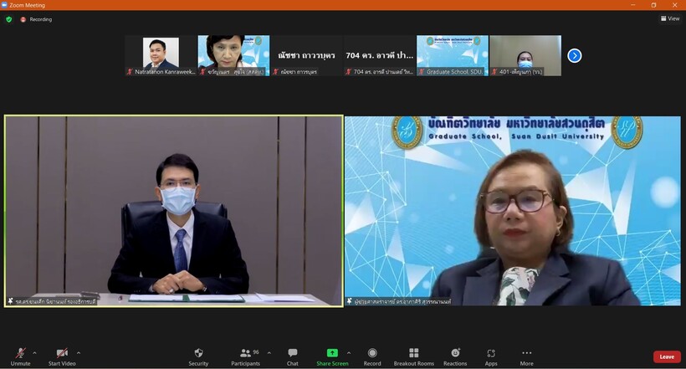Select the ณัชชา ถาวรบุตร participant tile
This screenshot has width=686, height=369.
[306, 55]
